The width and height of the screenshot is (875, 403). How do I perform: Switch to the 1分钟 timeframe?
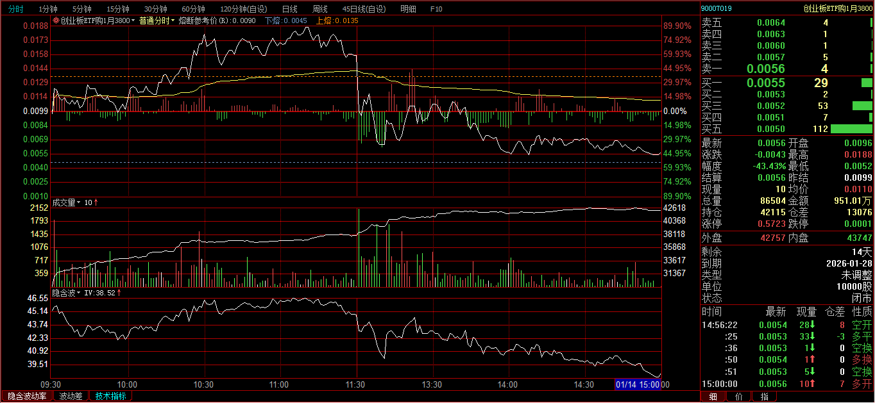tap(48, 9)
